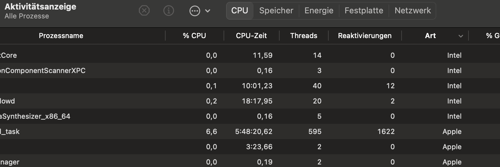Screen dimensions: 500x167
Task: Switch to the Speicher tab
Action: pyautogui.click(x=276, y=10)
